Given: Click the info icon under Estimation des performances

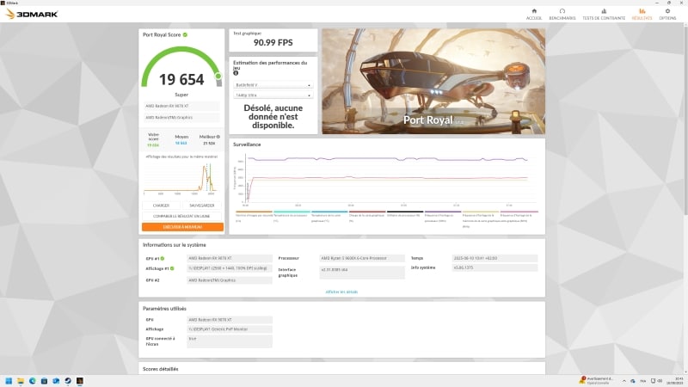Looking at the screenshot, I should pyautogui.click(x=236, y=73).
